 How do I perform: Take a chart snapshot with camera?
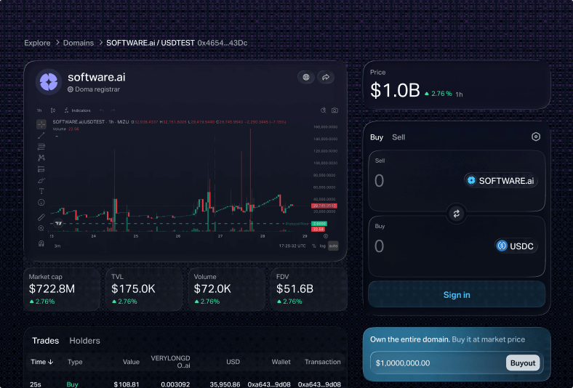tap(334, 110)
